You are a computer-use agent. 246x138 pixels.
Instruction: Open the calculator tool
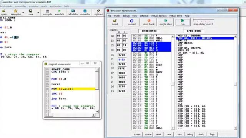click(73, 12)
